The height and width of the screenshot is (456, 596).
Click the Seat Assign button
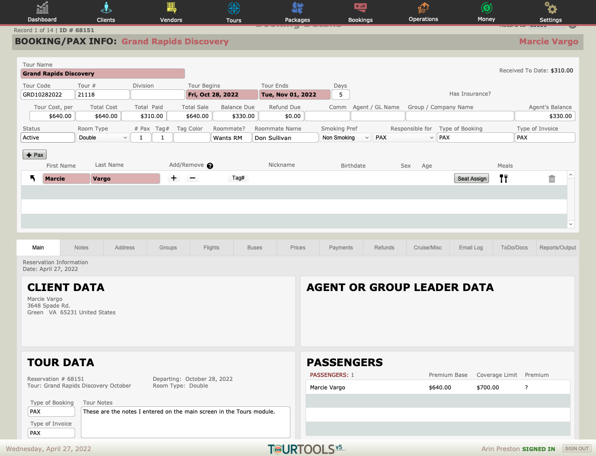(472, 178)
